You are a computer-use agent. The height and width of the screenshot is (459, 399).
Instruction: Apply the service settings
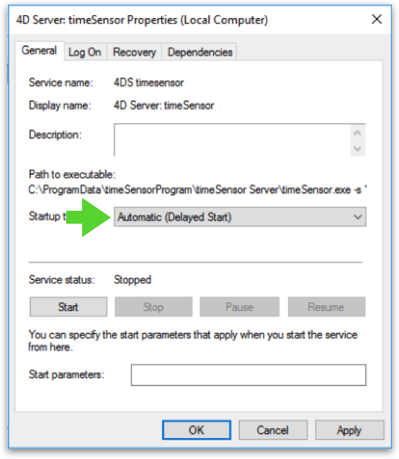tap(349, 430)
